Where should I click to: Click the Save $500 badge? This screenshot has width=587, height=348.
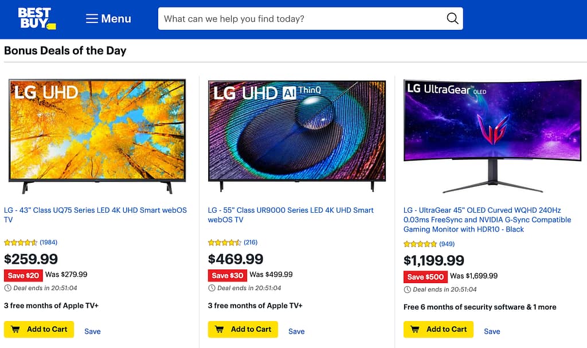click(425, 277)
